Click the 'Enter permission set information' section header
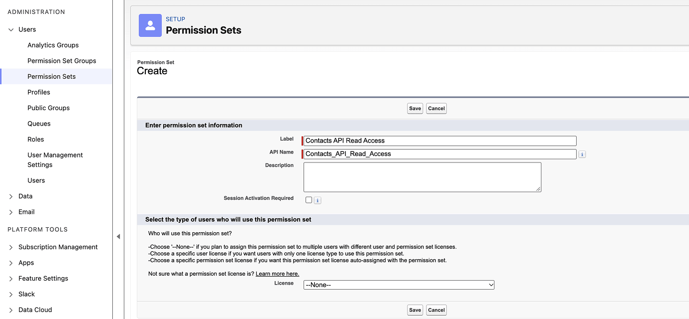 pos(194,125)
